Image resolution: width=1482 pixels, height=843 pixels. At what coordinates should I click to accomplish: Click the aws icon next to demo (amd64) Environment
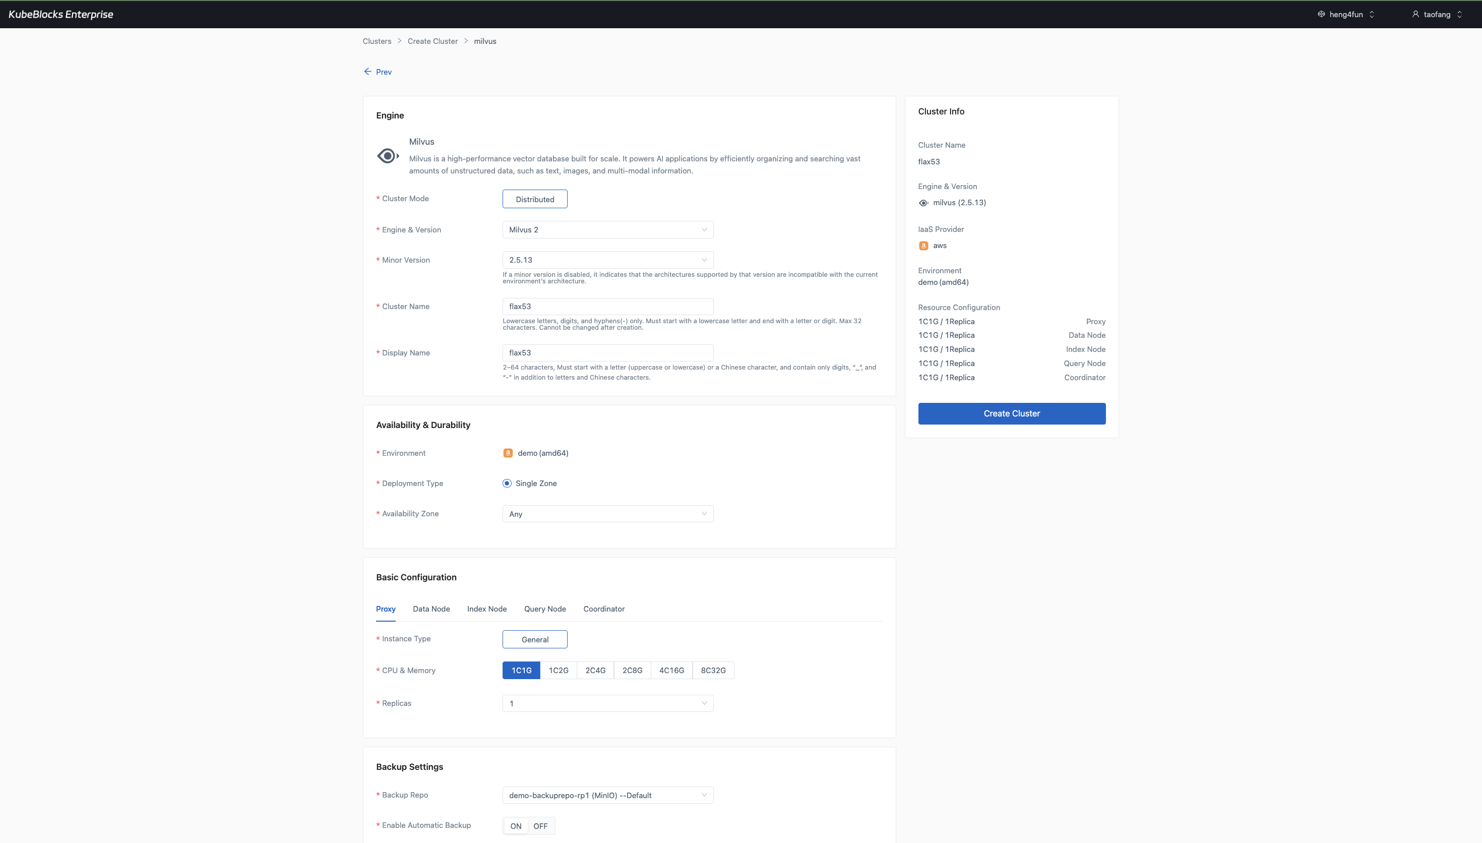pos(508,453)
